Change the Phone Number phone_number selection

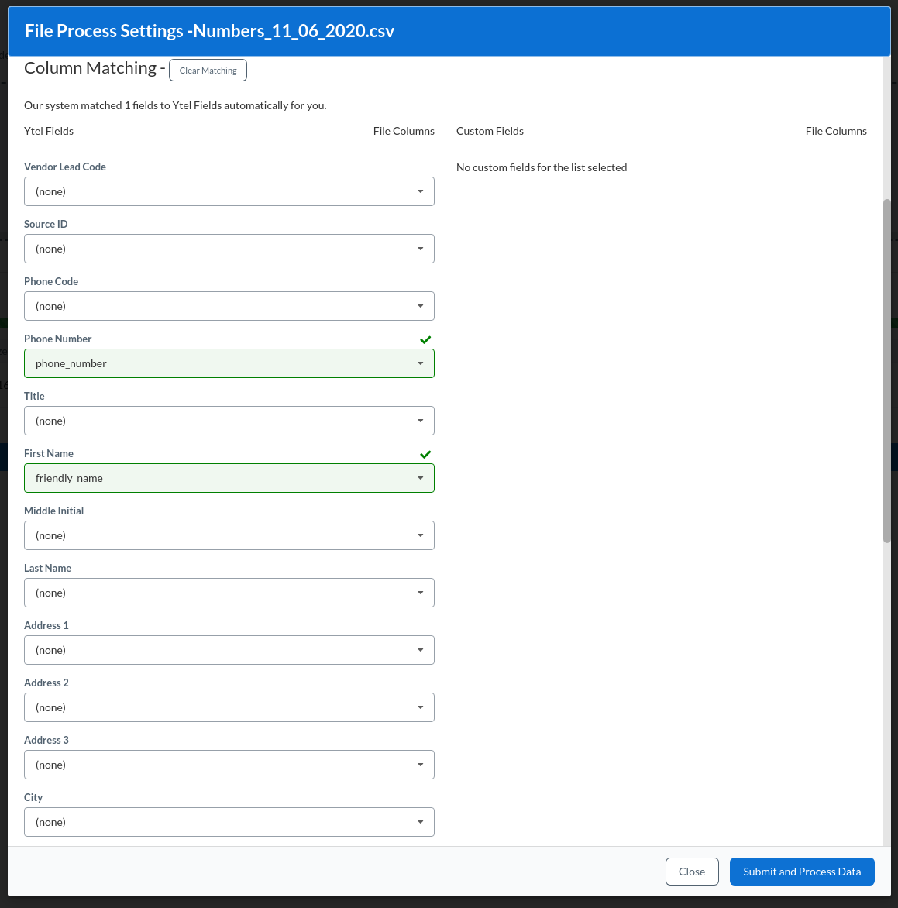pos(229,363)
